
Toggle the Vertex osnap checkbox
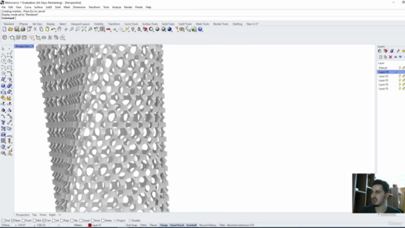103,220
